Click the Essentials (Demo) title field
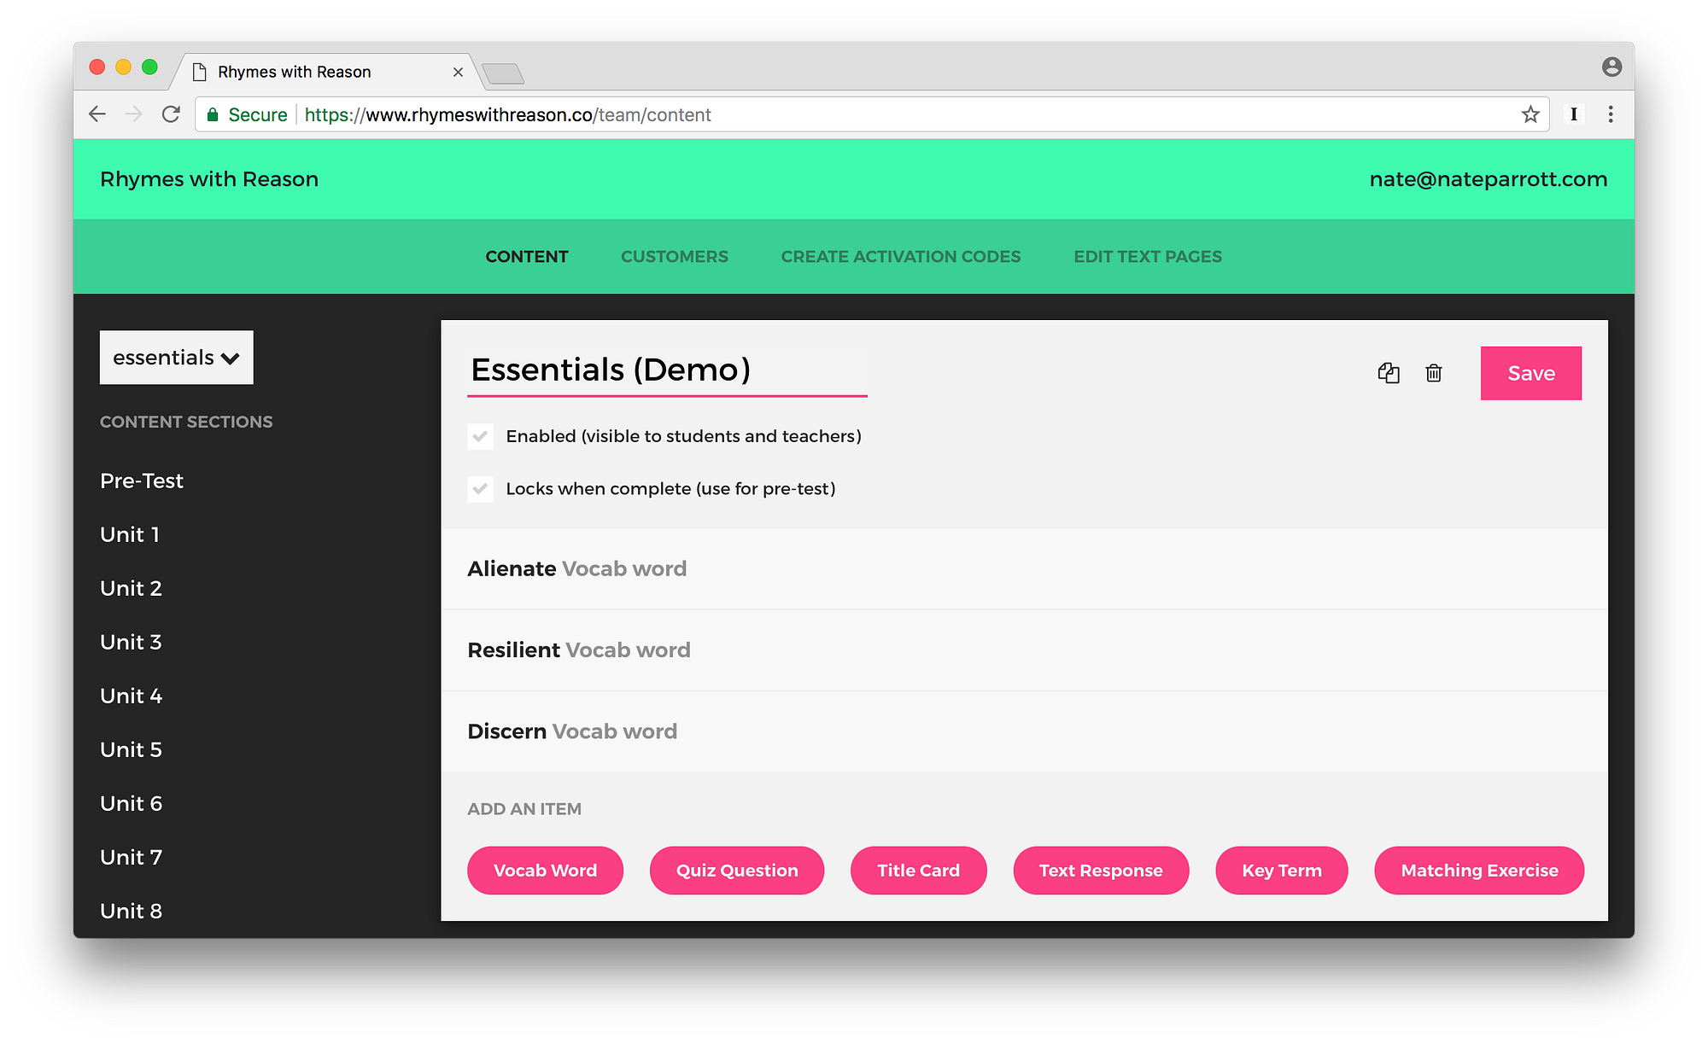The height and width of the screenshot is (1043, 1708). [666, 370]
